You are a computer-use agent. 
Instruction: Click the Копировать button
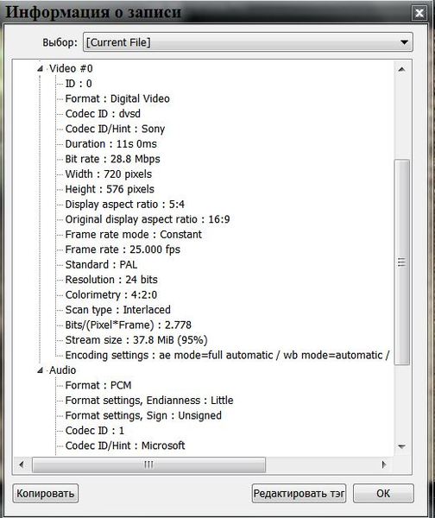(45, 494)
